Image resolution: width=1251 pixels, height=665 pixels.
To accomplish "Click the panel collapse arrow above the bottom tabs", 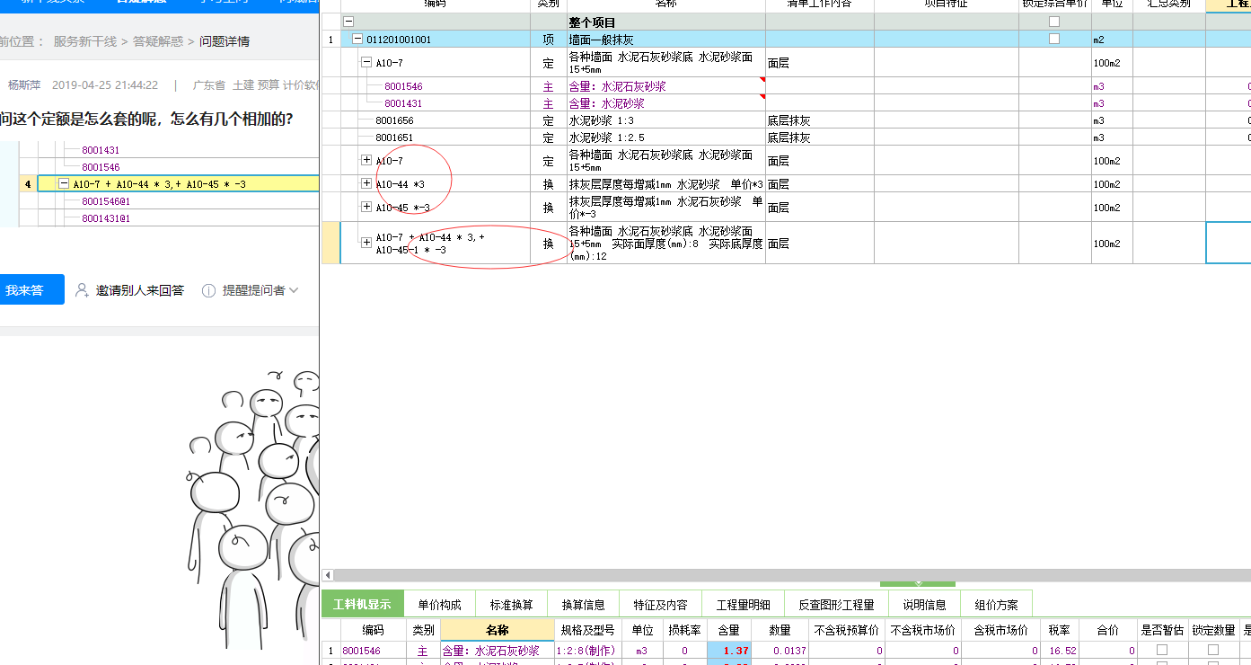I will click(917, 584).
